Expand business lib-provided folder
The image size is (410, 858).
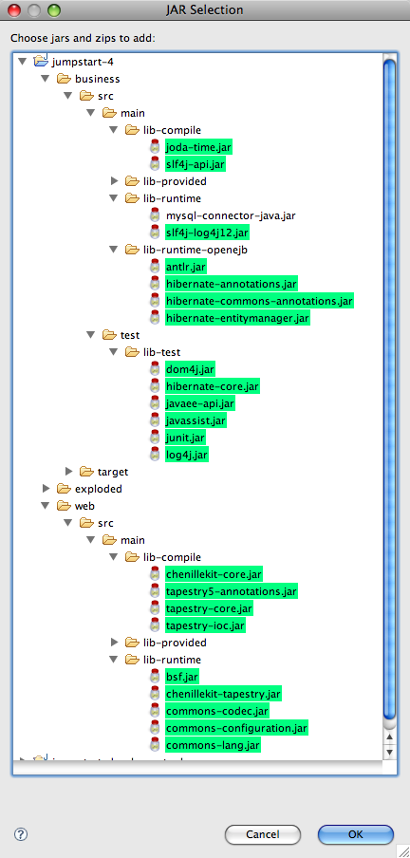tap(114, 180)
